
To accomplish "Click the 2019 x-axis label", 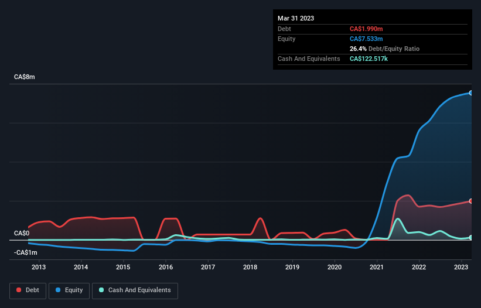I will click(x=292, y=267).
